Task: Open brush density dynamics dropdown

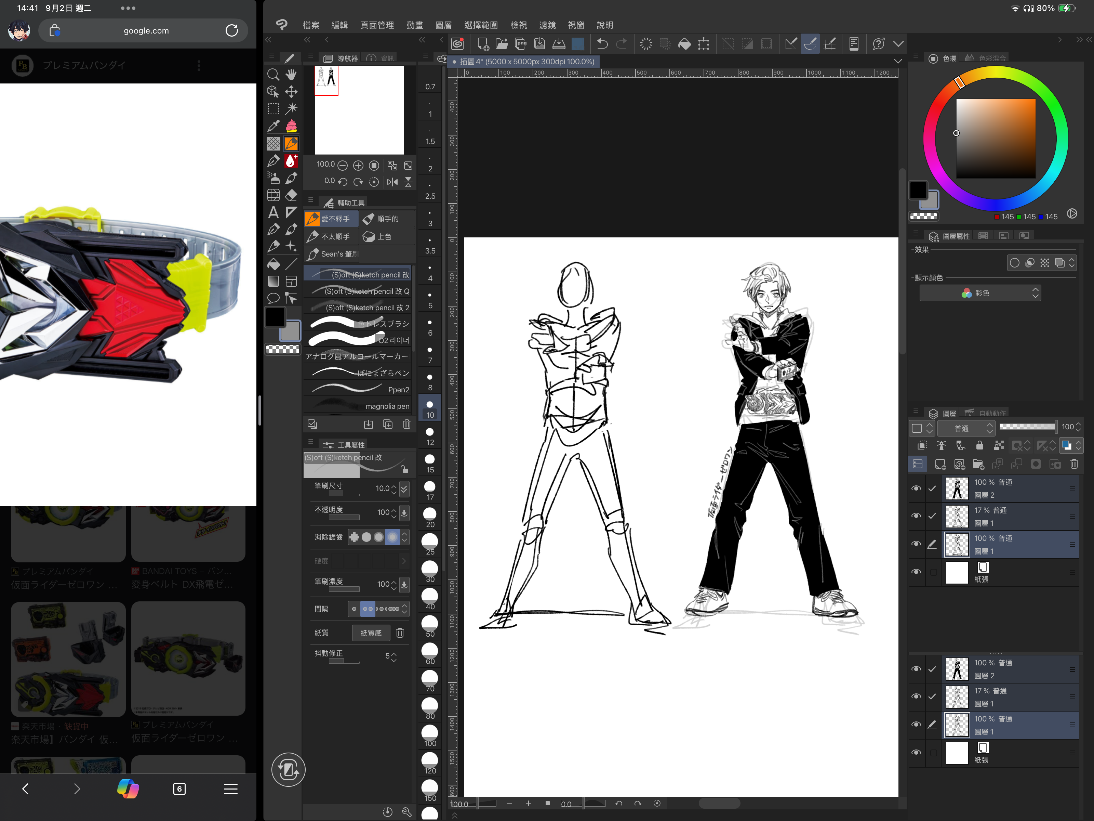Action: click(x=404, y=584)
